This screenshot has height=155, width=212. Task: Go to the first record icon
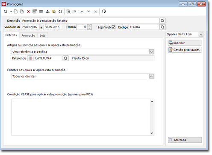pos(75,11)
